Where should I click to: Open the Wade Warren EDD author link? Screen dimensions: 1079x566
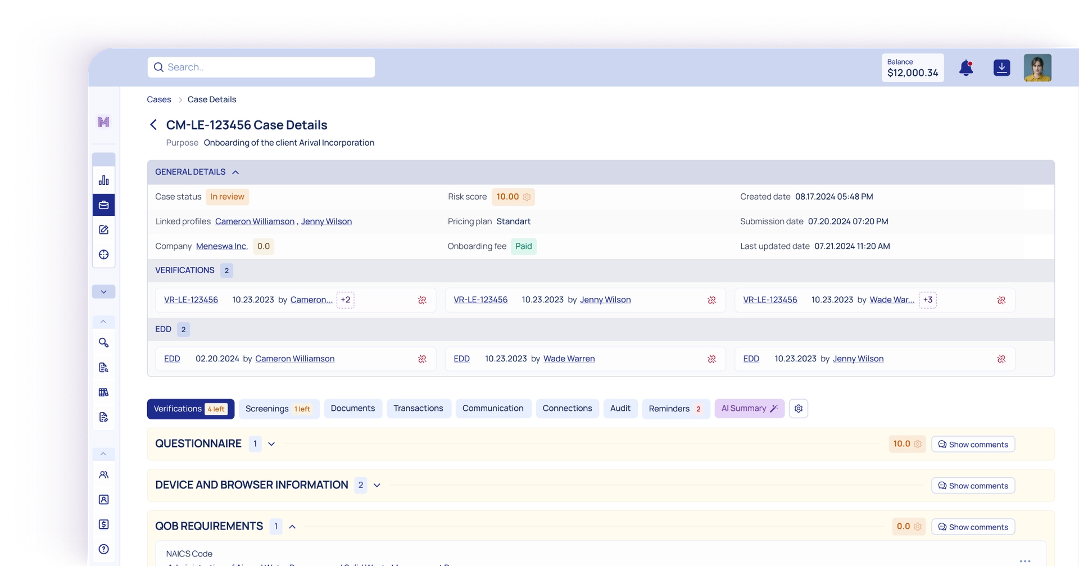[x=569, y=359]
